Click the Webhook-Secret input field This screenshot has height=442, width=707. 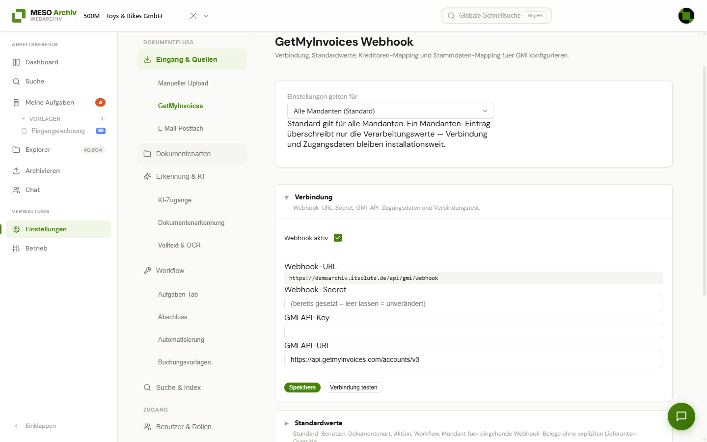point(474,304)
